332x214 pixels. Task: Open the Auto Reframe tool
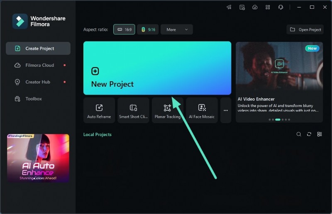tap(99, 110)
